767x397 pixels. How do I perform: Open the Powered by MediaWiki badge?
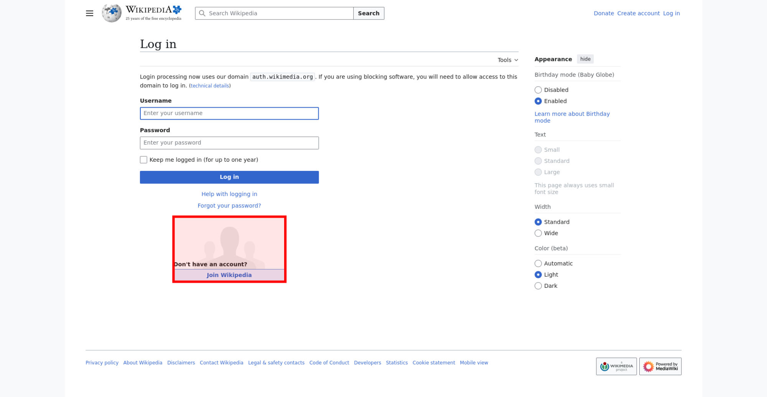660,366
